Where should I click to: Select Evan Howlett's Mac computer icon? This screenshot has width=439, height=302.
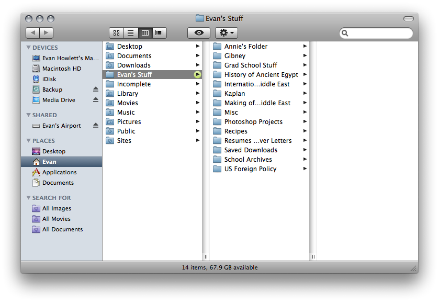pos(36,58)
